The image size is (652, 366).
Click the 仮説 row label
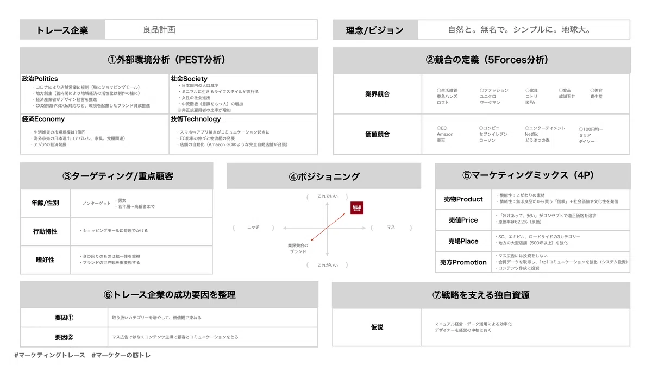pyautogui.click(x=377, y=327)
